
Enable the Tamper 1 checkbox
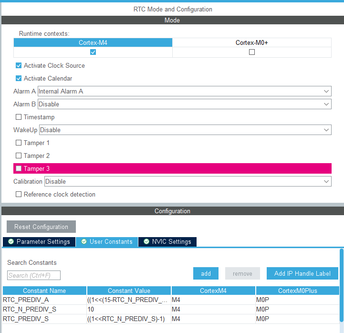pos(19,143)
